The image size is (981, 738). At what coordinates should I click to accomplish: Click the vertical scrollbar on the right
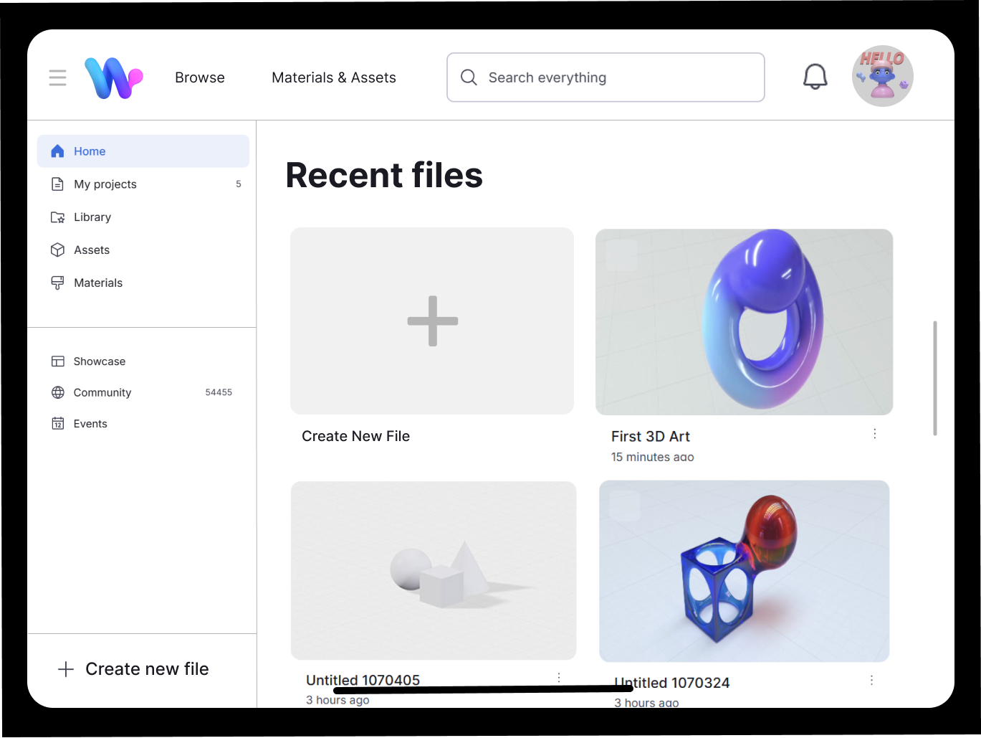[x=934, y=378]
